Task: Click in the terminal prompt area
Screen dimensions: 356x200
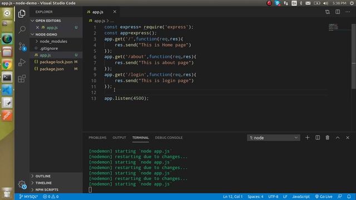Action: coord(90,189)
